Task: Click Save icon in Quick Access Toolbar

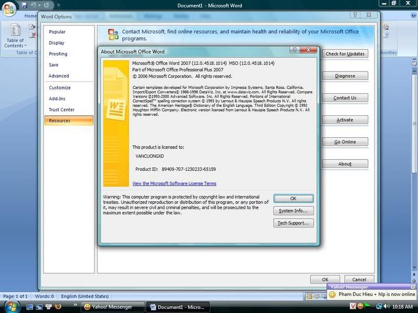Action: (x=25, y=5)
